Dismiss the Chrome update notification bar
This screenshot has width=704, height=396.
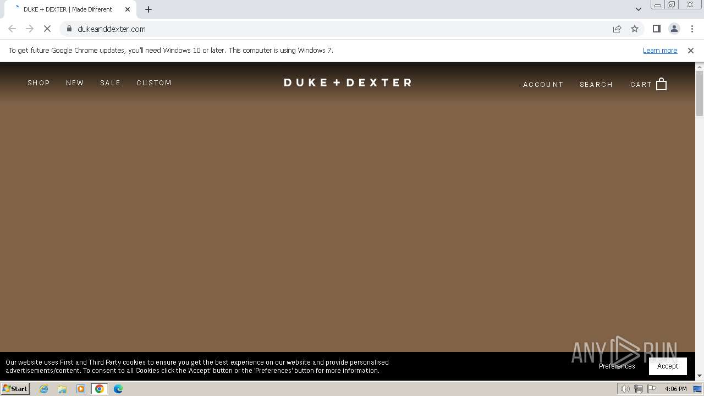click(x=691, y=50)
